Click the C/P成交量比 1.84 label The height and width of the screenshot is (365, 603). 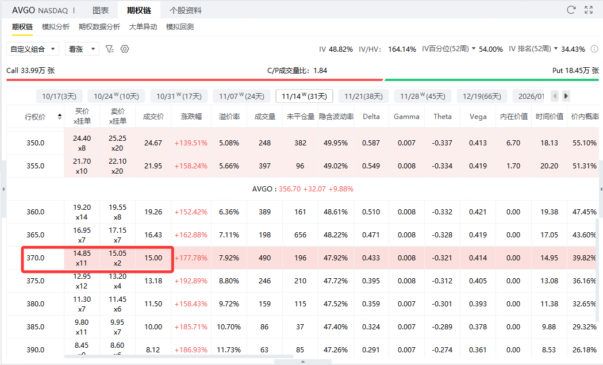tap(297, 70)
